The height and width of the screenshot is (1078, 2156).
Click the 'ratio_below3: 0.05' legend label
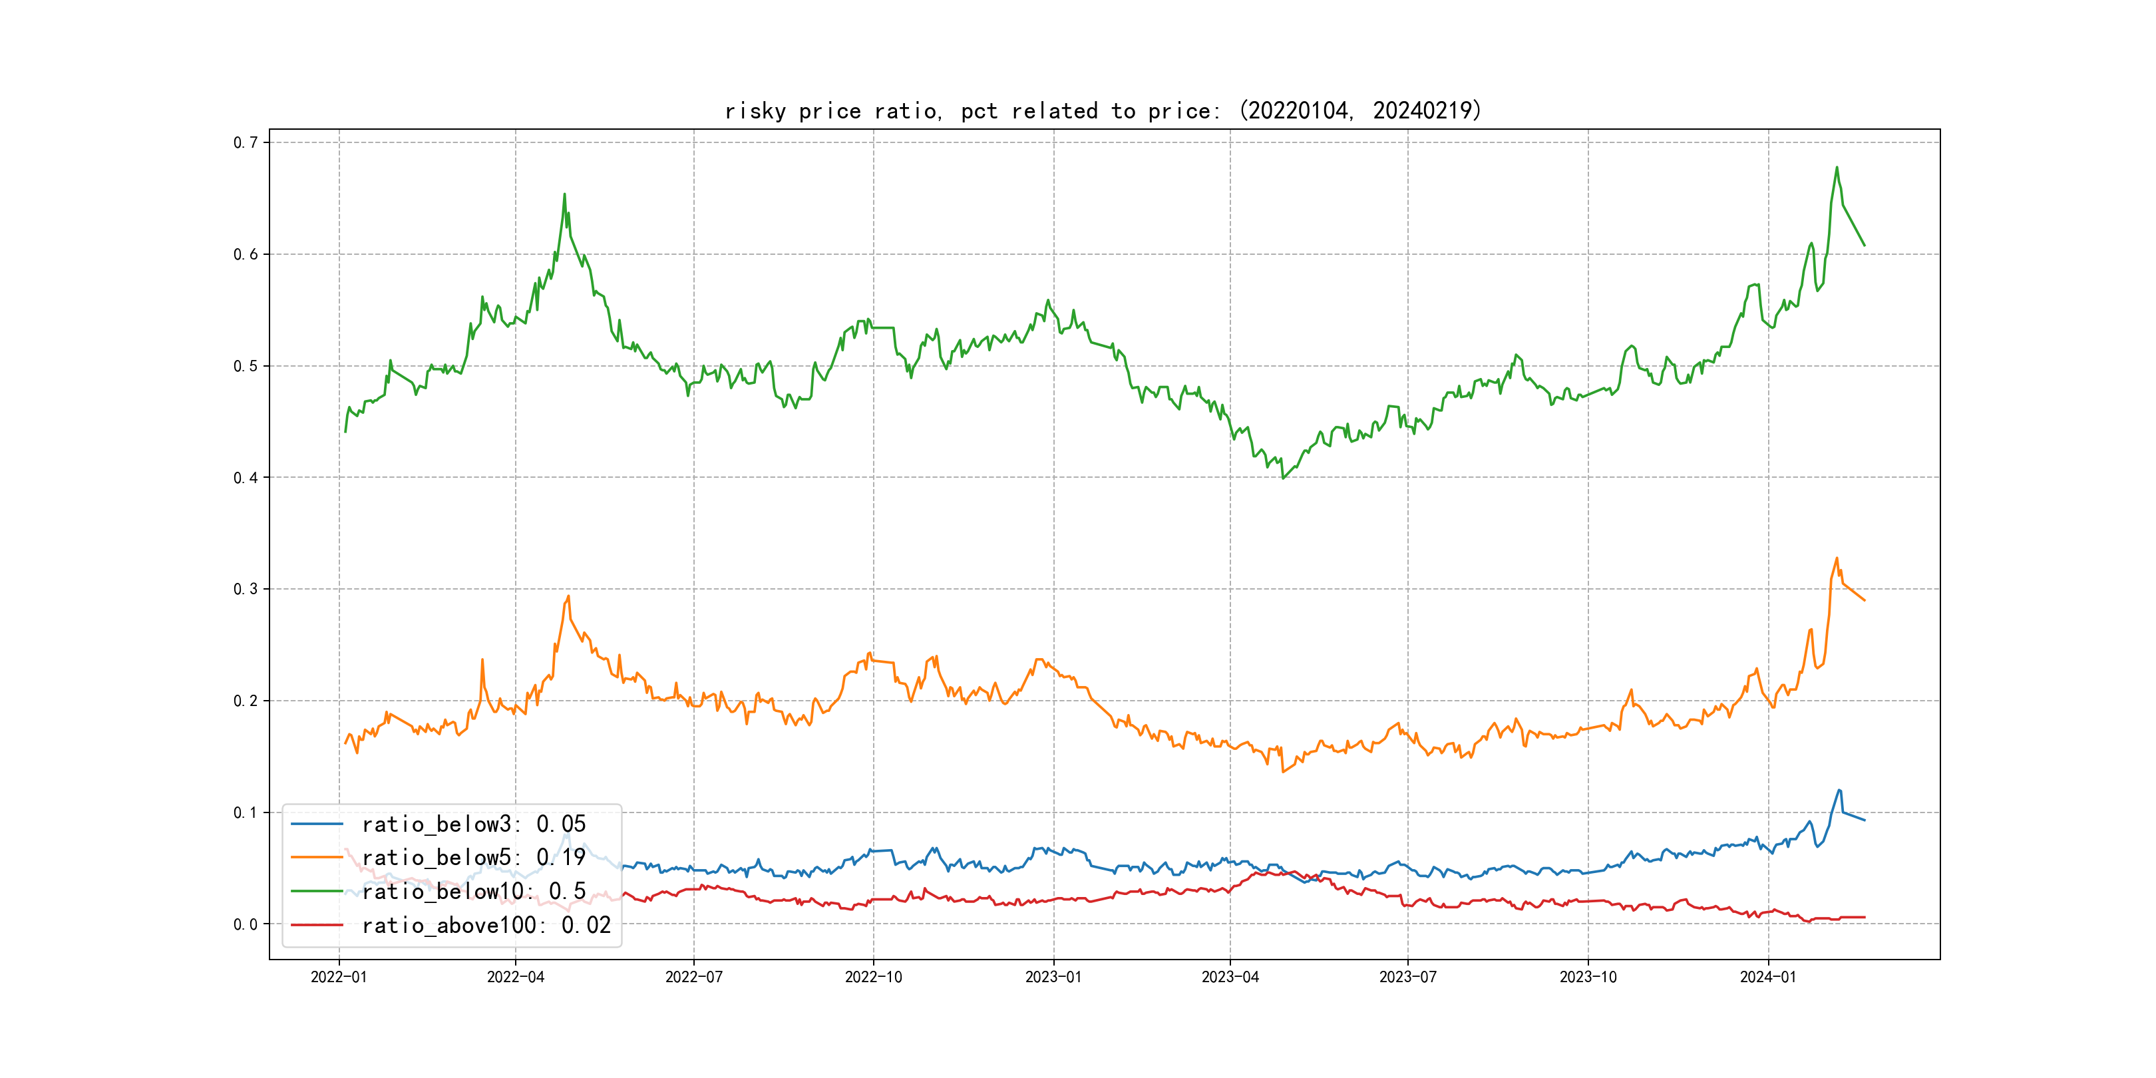point(474,824)
